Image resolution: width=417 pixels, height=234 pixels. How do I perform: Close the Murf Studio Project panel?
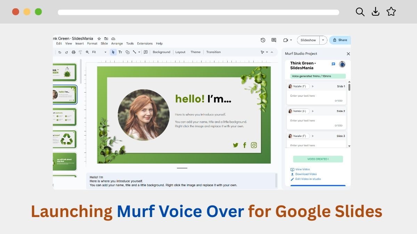point(348,54)
